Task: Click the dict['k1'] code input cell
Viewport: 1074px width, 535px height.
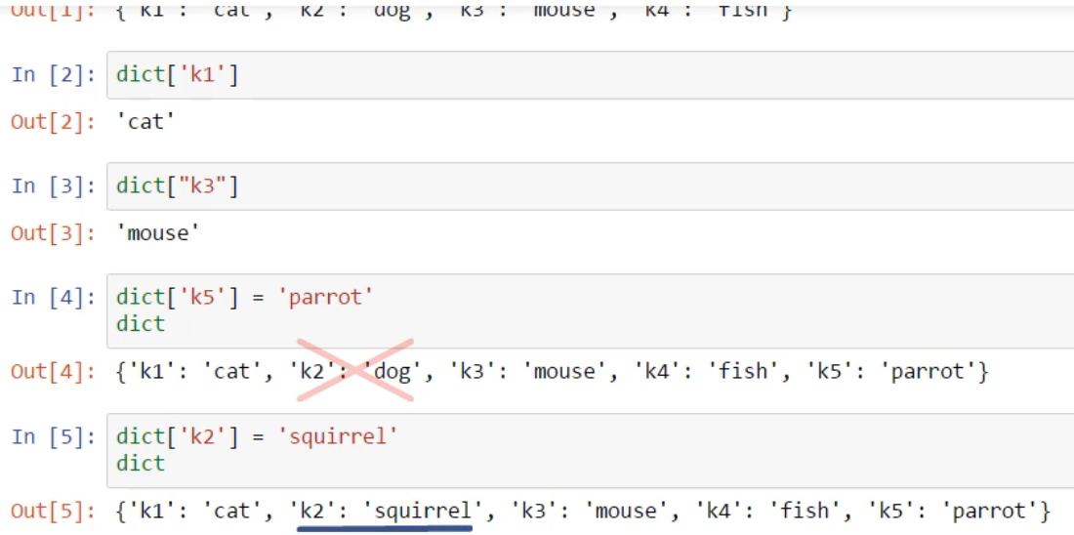Action: (x=586, y=75)
